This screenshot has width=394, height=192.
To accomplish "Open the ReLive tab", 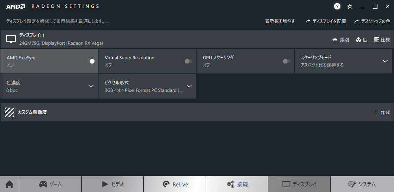I will click(x=175, y=184).
